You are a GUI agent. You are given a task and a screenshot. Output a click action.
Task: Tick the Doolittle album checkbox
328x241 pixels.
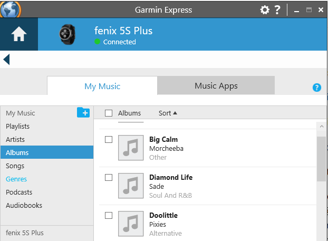coord(109,216)
